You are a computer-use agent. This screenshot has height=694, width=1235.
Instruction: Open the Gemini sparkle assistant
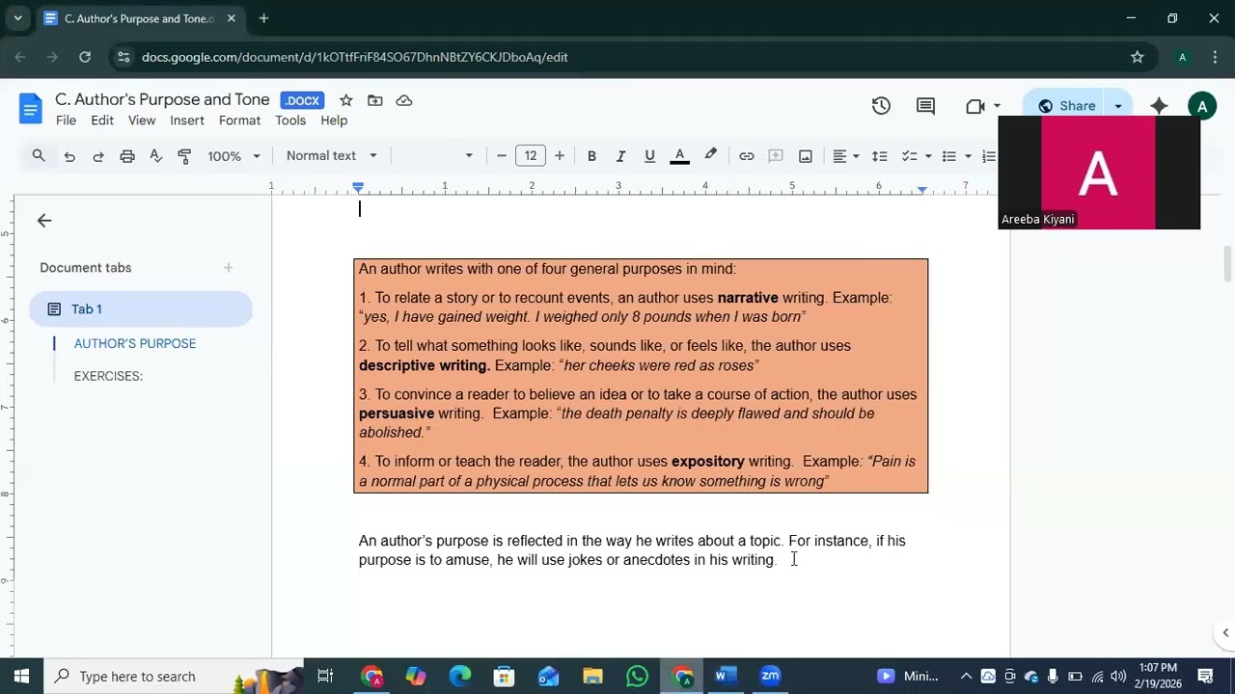pyautogui.click(x=1159, y=106)
